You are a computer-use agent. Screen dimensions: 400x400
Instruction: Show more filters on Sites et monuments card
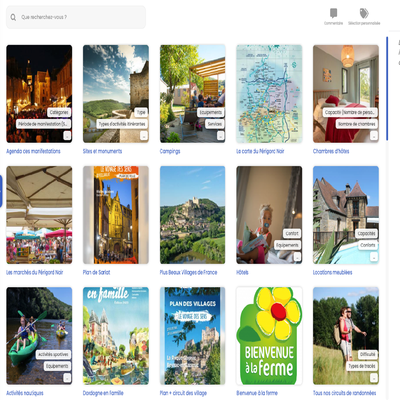tap(144, 136)
